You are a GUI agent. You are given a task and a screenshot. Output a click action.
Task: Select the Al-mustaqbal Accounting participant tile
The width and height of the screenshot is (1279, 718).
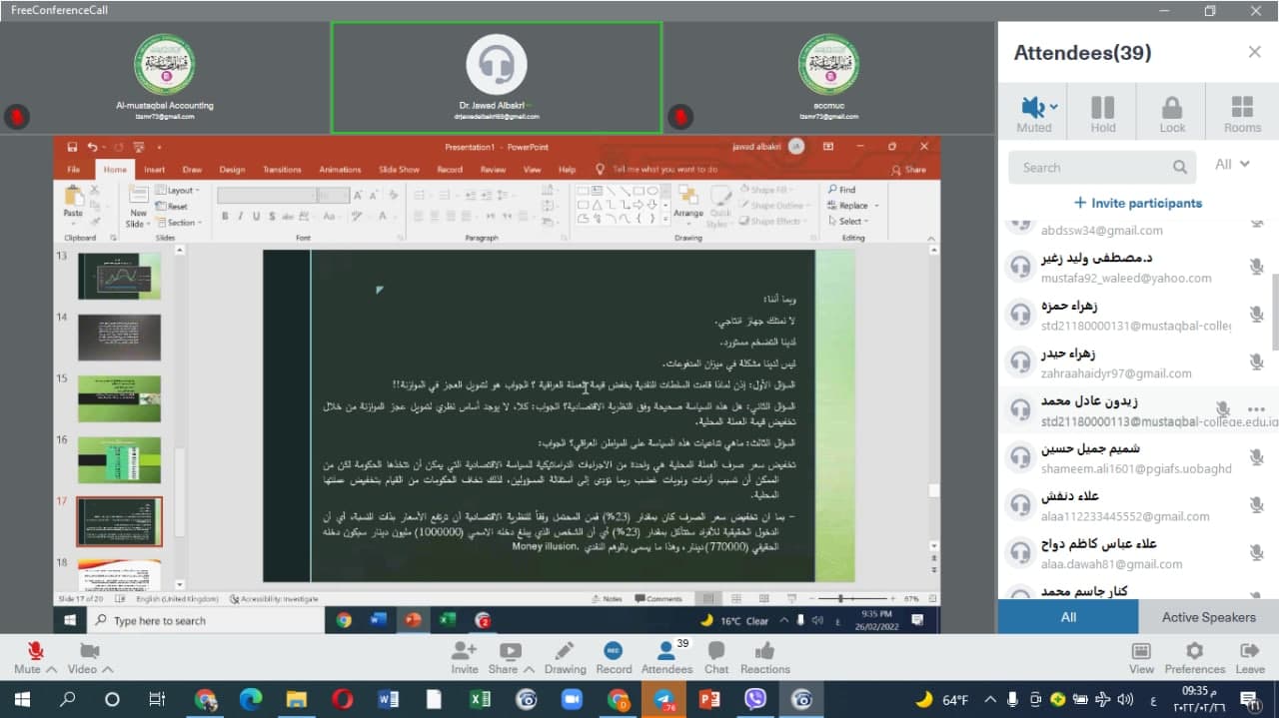pyautogui.click(x=165, y=78)
